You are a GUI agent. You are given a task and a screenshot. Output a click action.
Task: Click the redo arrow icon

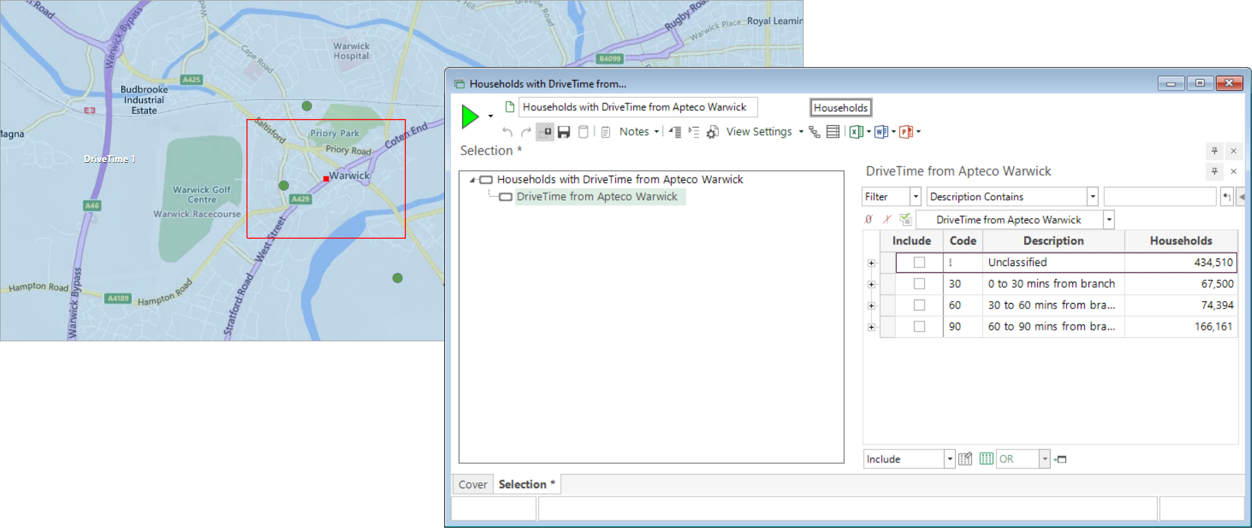pos(526,132)
